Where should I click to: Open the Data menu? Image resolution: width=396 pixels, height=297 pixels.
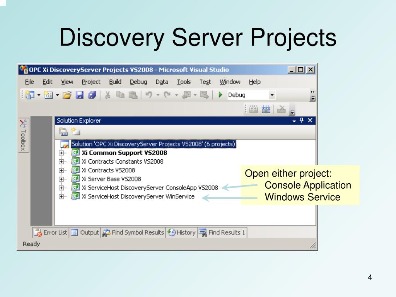point(162,82)
